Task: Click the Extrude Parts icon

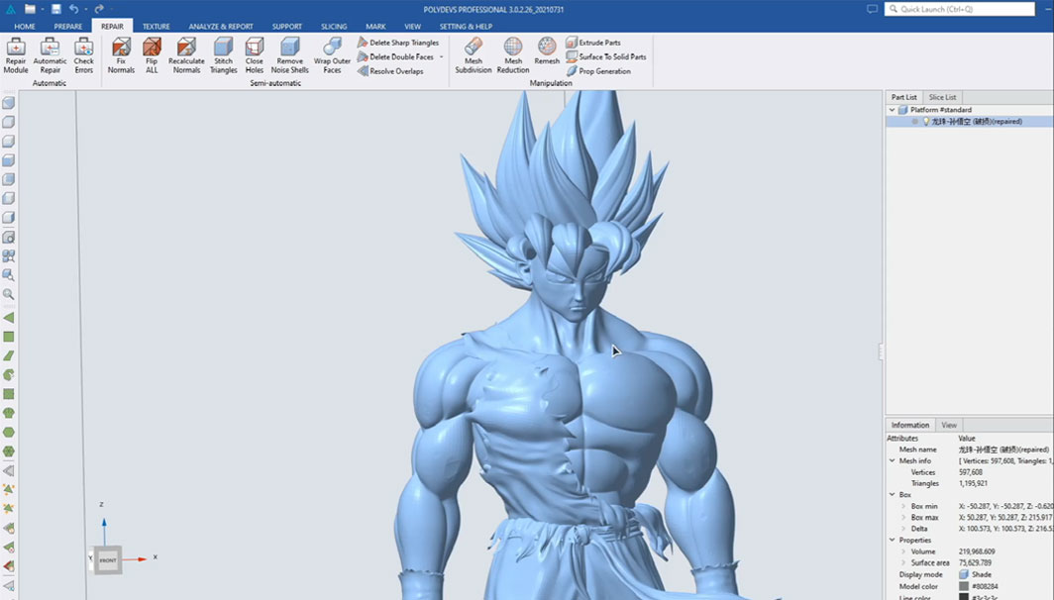Action: click(572, 43)
